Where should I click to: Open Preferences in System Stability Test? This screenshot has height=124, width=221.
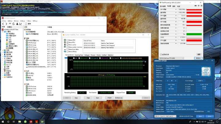click(x=119, y=98)
